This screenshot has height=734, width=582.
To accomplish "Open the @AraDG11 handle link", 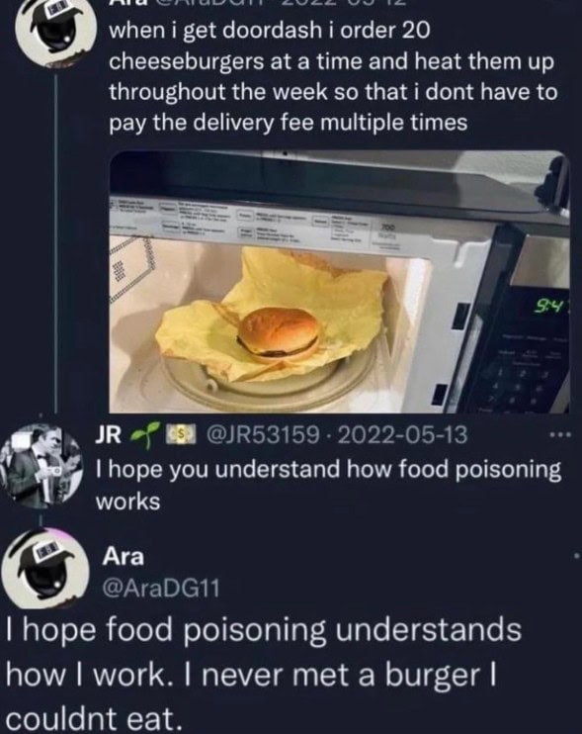I will point(161,589).
